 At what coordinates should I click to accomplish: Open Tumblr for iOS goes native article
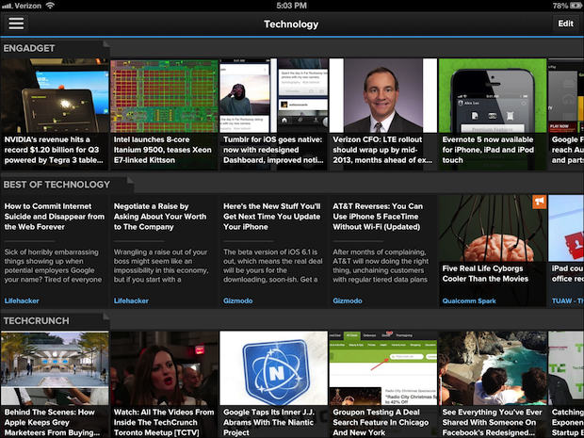(x=272, y=113)
